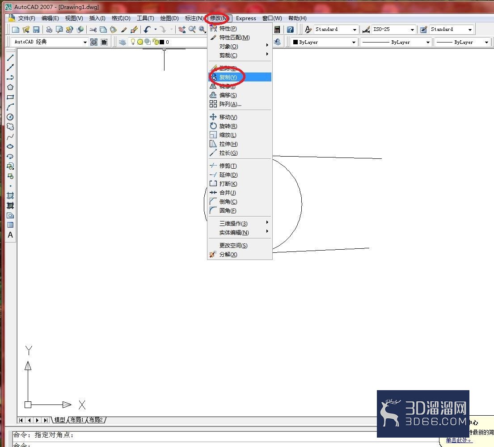Open the undo history dropdown arrow
The width and height of the screenshot is (494, 447).
click(155, 30)
